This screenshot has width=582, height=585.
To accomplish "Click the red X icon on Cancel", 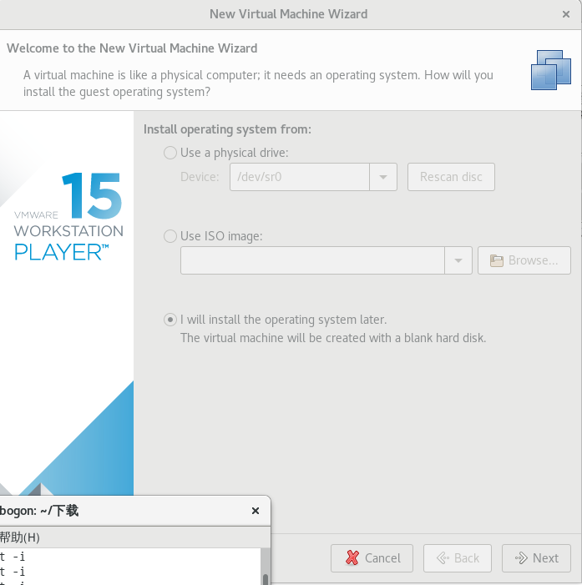I will (x=352, y=558).
